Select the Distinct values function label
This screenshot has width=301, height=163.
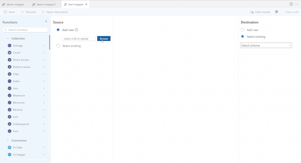pos(22,67)
